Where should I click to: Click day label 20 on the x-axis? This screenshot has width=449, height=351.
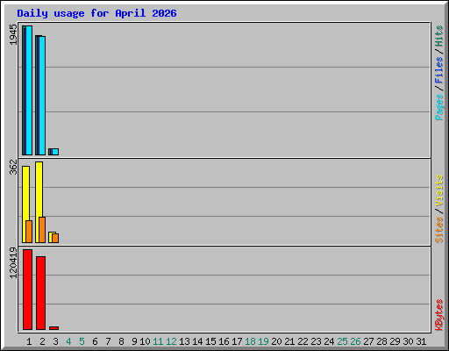[x=276, y=341]
